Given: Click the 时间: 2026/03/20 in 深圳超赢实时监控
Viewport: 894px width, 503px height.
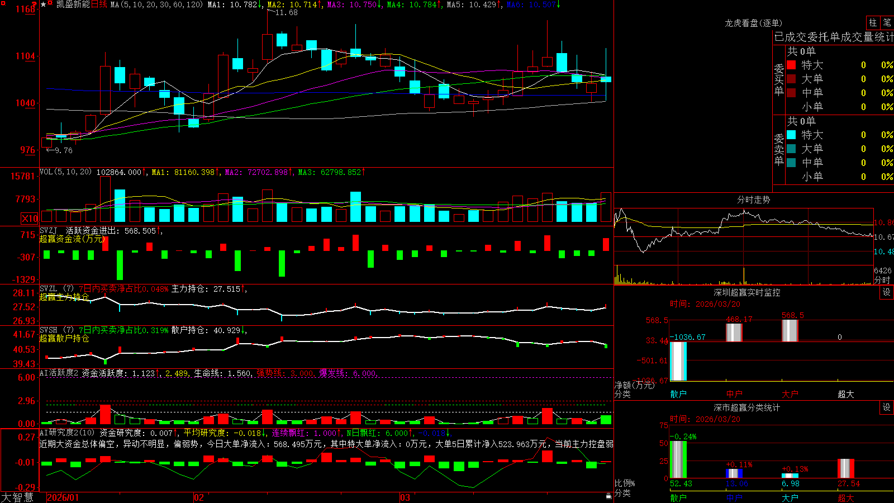Looking at the screenshot, I should [x=705, y=304].
